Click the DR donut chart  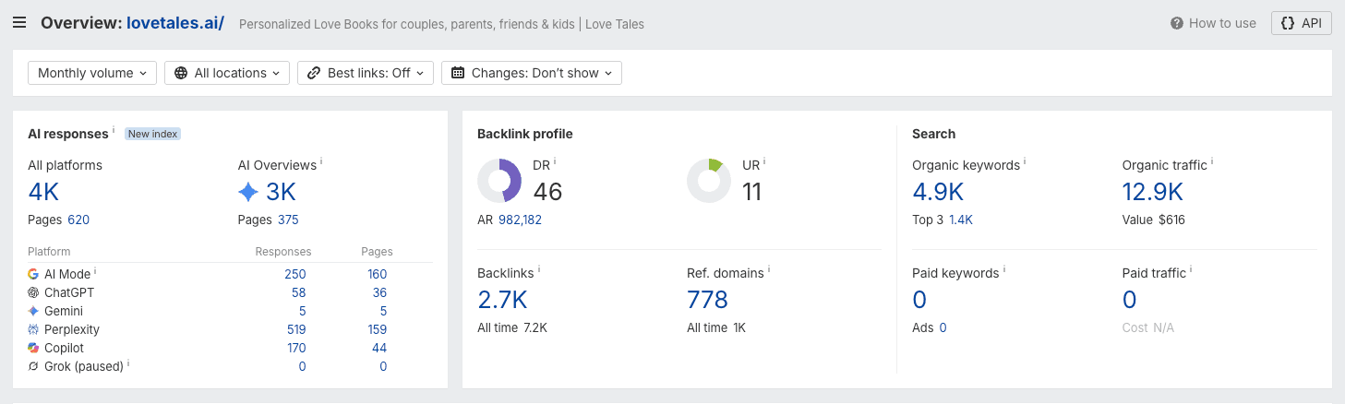pyautogui.click(x=499, y=181)
